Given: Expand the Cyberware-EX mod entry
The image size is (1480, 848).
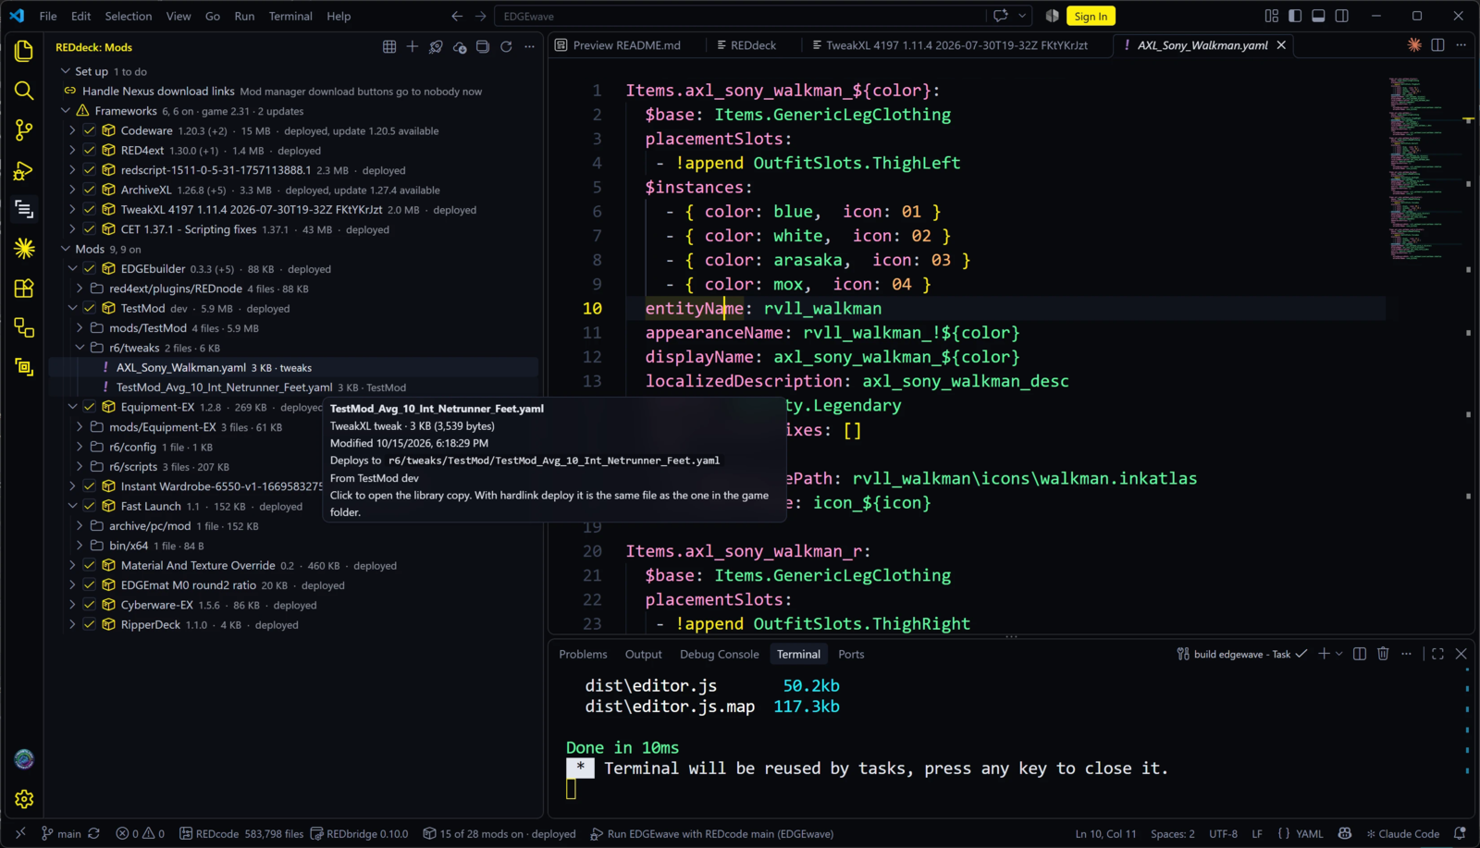Looking at the screenshot, I should pyautogui.click(x=72, y=605).
